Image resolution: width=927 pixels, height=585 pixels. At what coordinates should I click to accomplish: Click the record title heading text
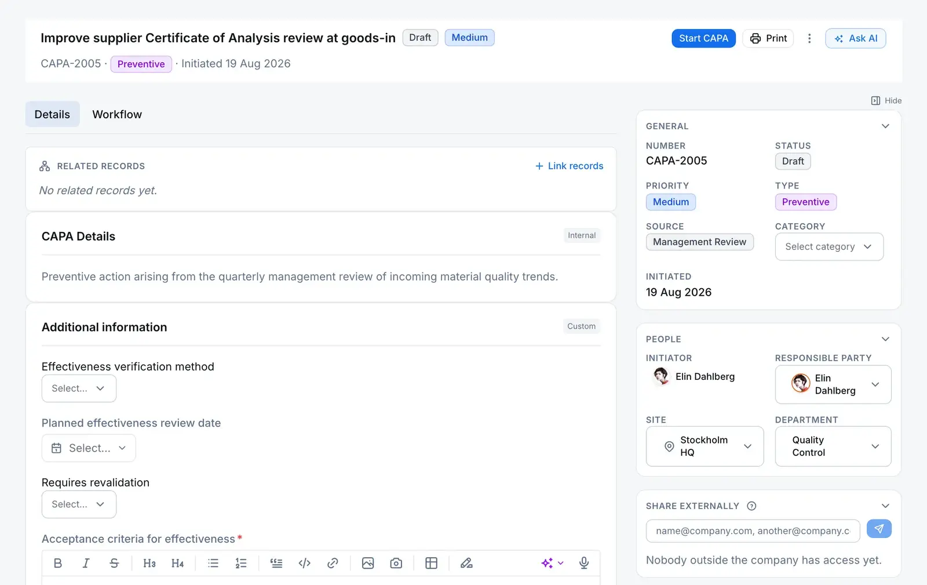click(218, 38)
